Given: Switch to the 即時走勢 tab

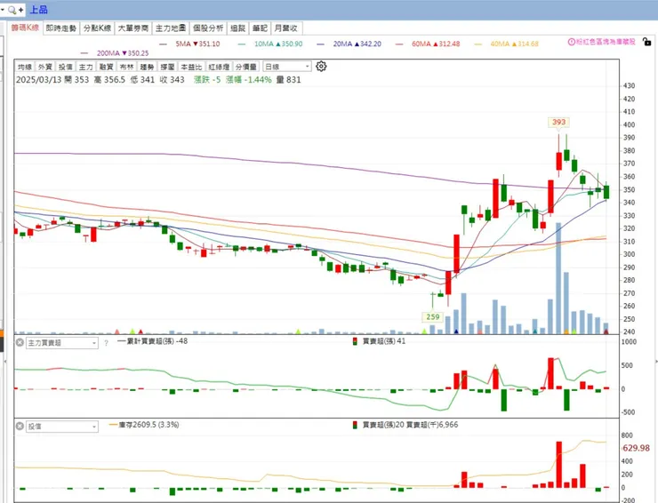Looking at the screenshot, I should (x=61, y=28).
